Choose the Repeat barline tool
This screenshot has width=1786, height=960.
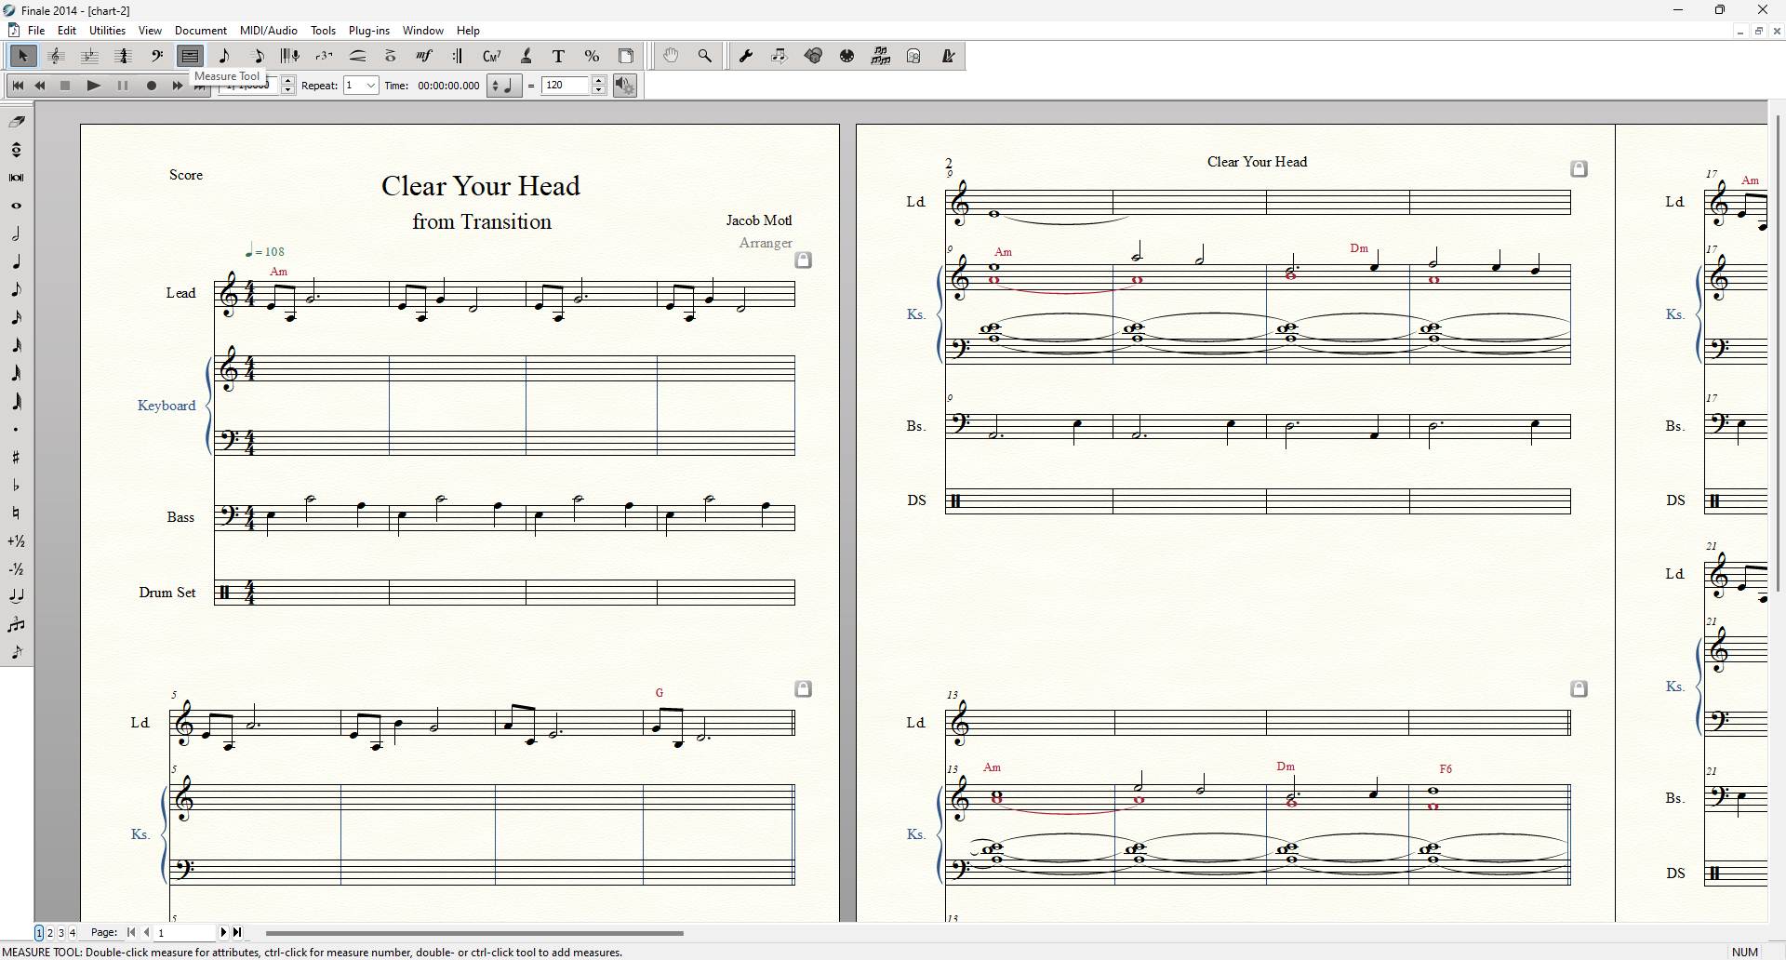click(x=458, y=57)
